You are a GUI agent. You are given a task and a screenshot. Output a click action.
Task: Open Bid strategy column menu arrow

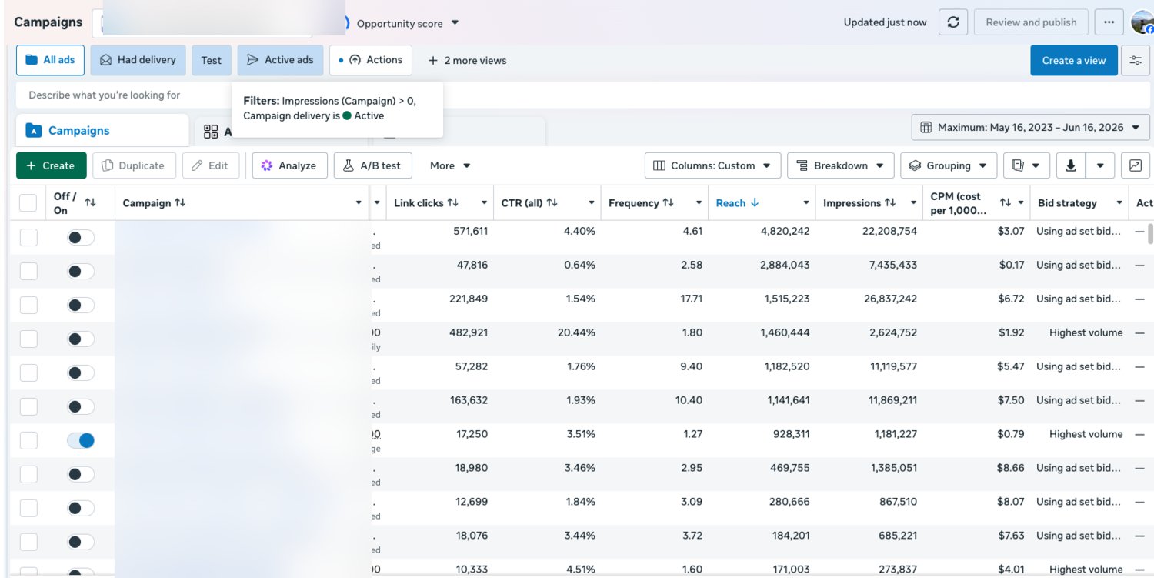1119,203
